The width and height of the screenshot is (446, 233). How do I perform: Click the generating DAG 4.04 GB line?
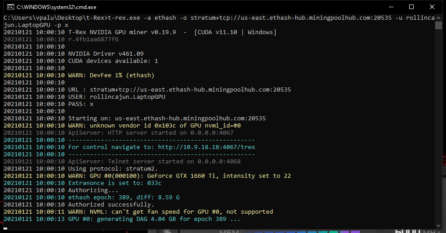pos(122,219)
